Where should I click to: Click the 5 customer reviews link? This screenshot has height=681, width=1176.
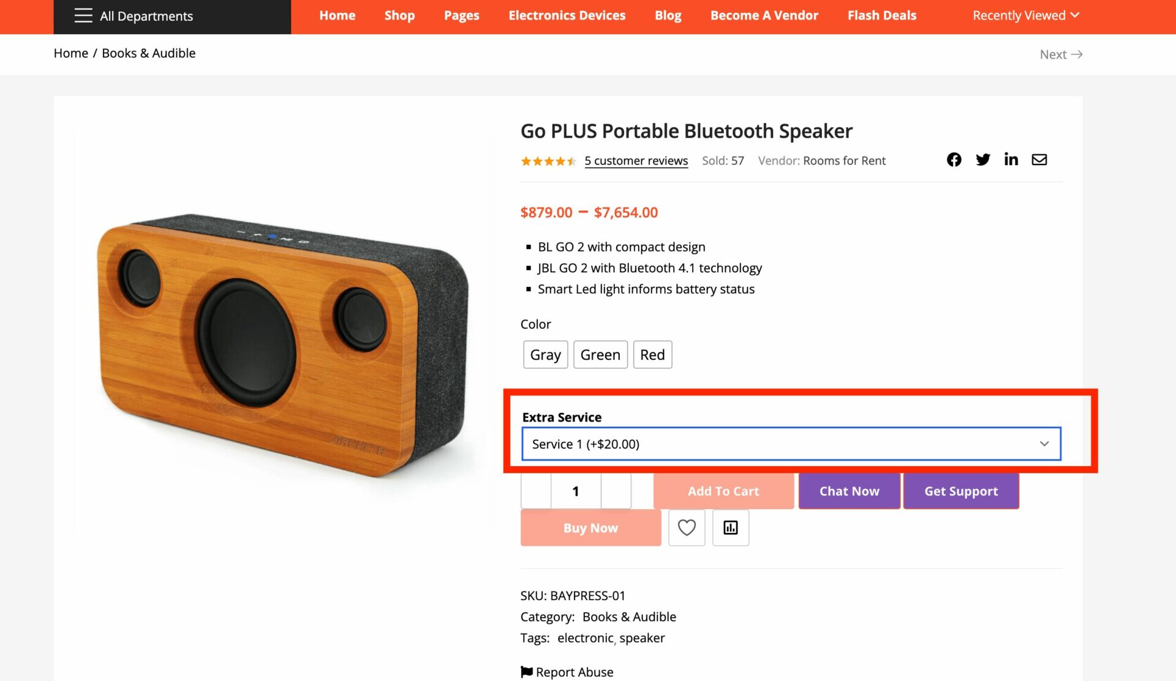point(636,160)
